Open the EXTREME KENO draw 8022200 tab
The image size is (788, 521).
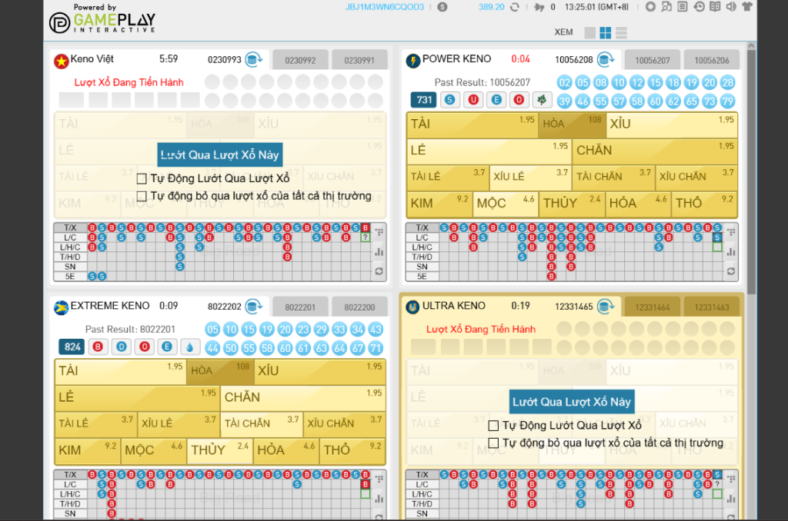359,307
